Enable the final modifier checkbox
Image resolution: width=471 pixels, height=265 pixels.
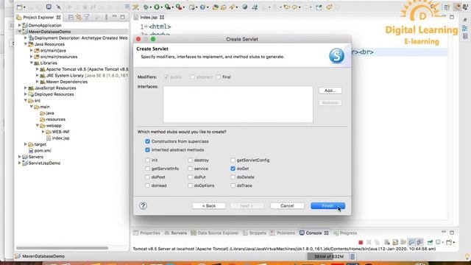coord(219,77)
